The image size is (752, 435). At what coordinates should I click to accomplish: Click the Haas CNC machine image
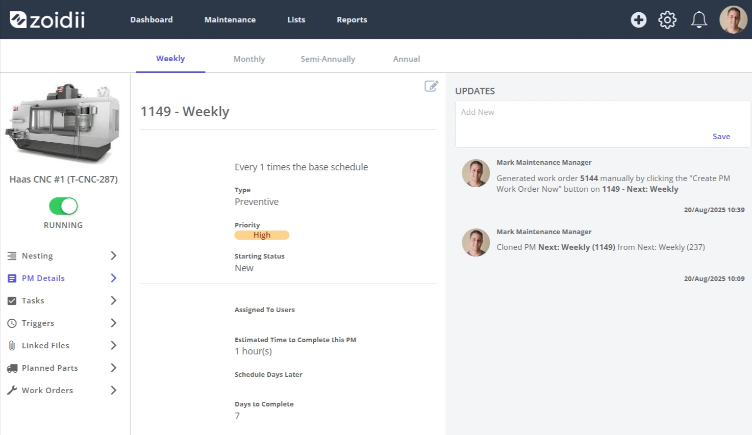63,123
